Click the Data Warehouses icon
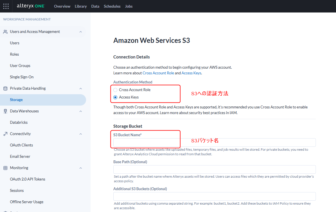336x212 pixels. click(x=5, y=111)
